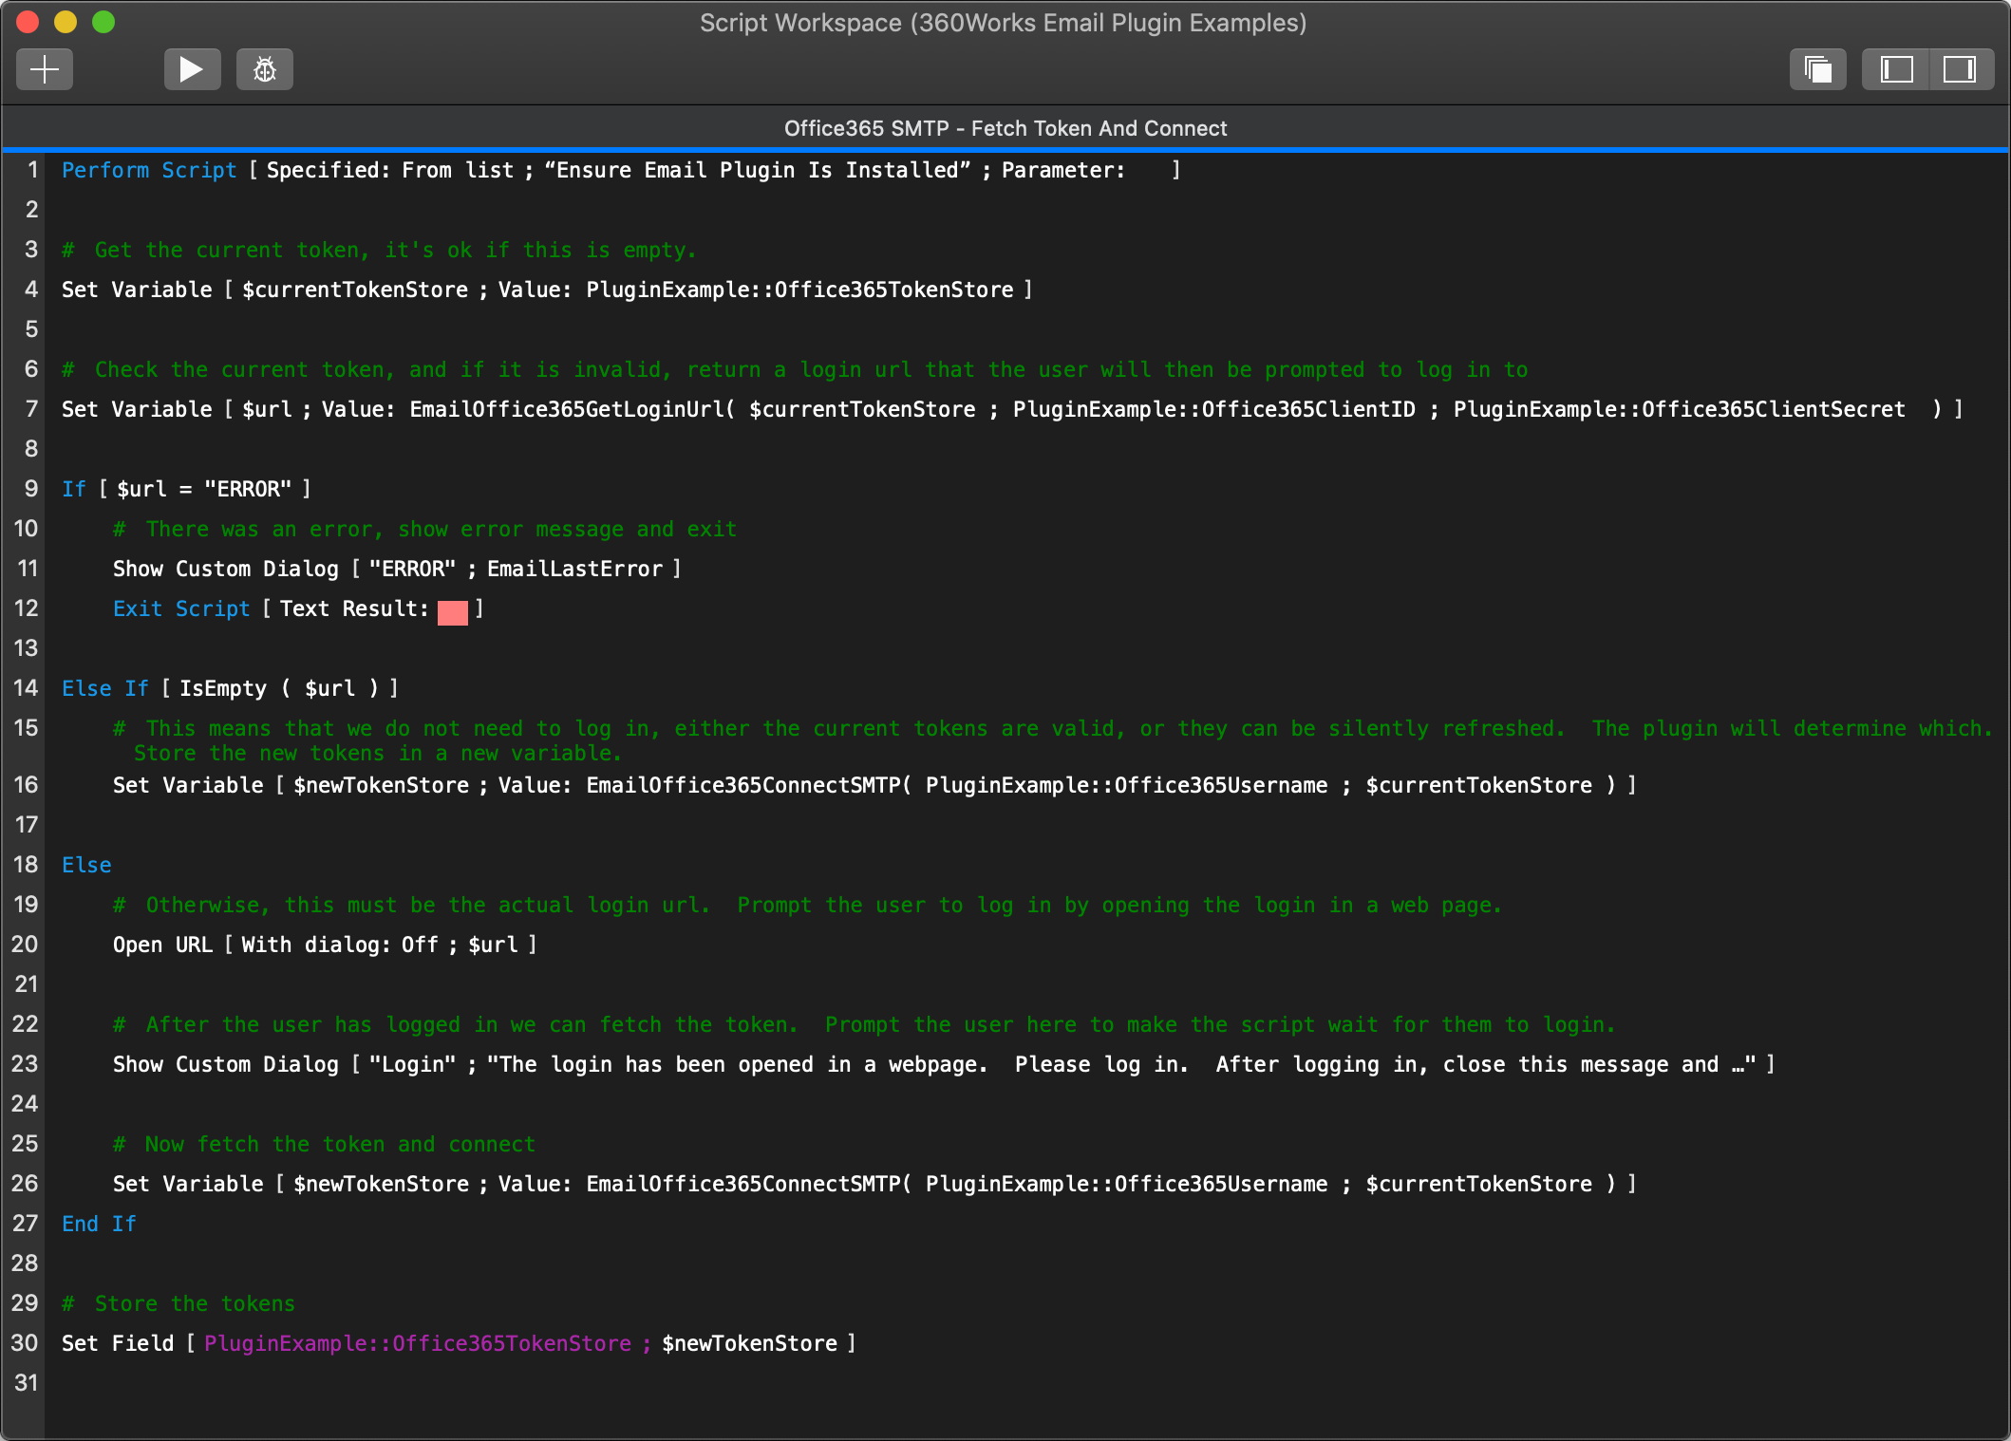Click the new script plus button
Image resolution: width=2011 pixels, height=1441 pixels.
pos(45,69)
